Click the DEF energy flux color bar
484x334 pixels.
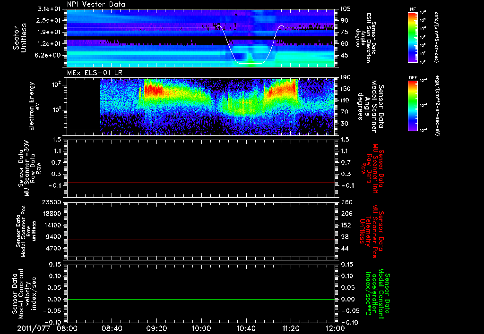pyautogui.click(x=413, y=106)
